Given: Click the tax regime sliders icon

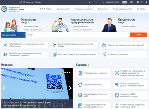Looking at the screenshot, I should (117, 85).
